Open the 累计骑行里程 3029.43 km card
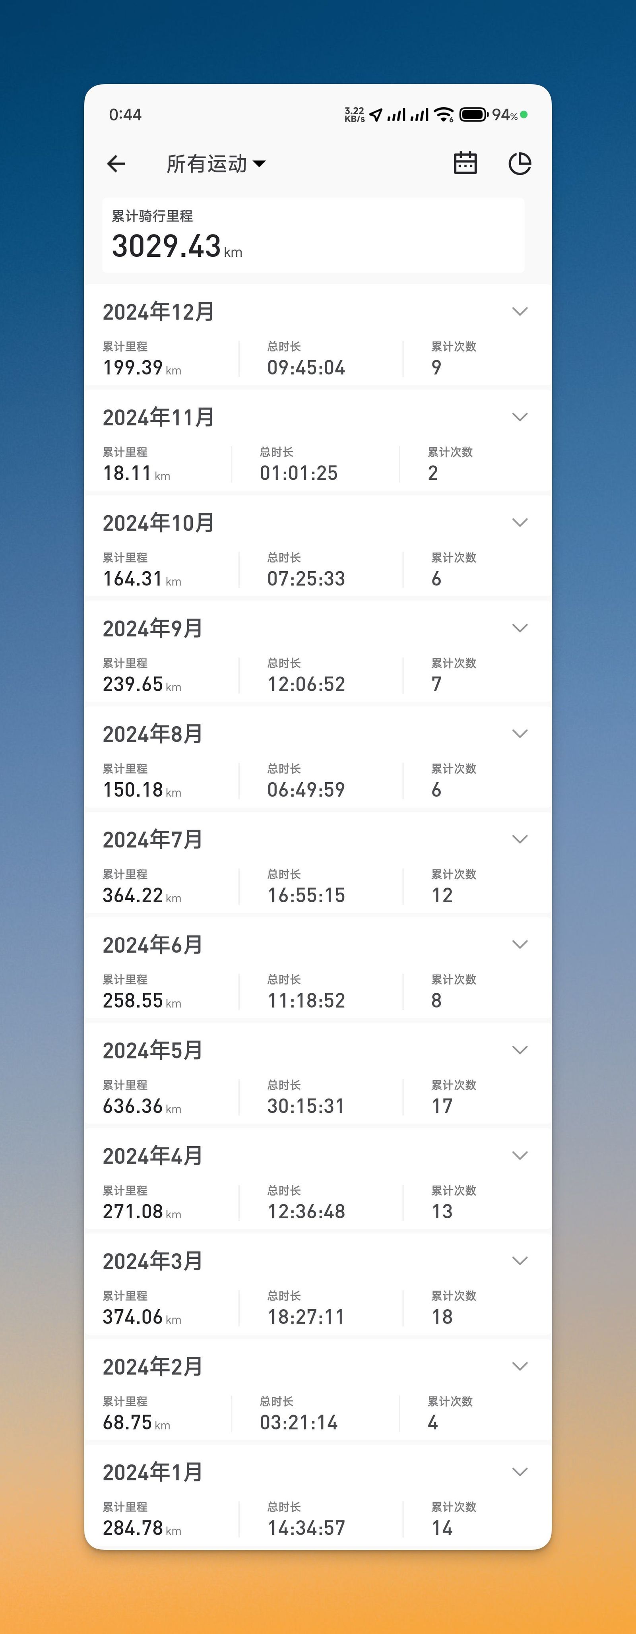This screenshot has height=1634, width=636. [313, 235]
